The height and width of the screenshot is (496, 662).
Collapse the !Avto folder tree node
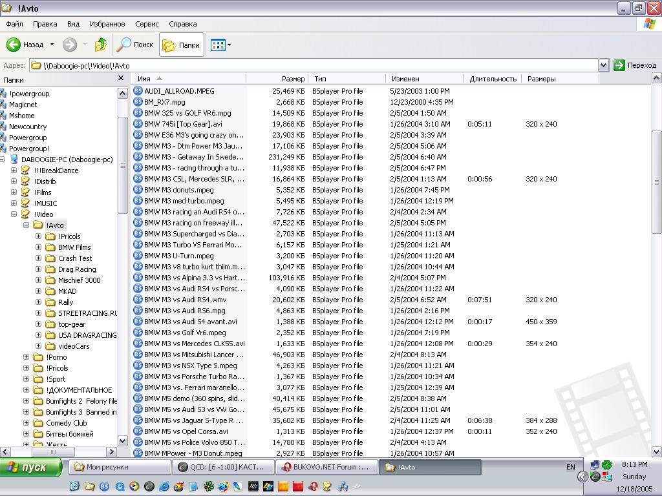click(x=27, y=225)
